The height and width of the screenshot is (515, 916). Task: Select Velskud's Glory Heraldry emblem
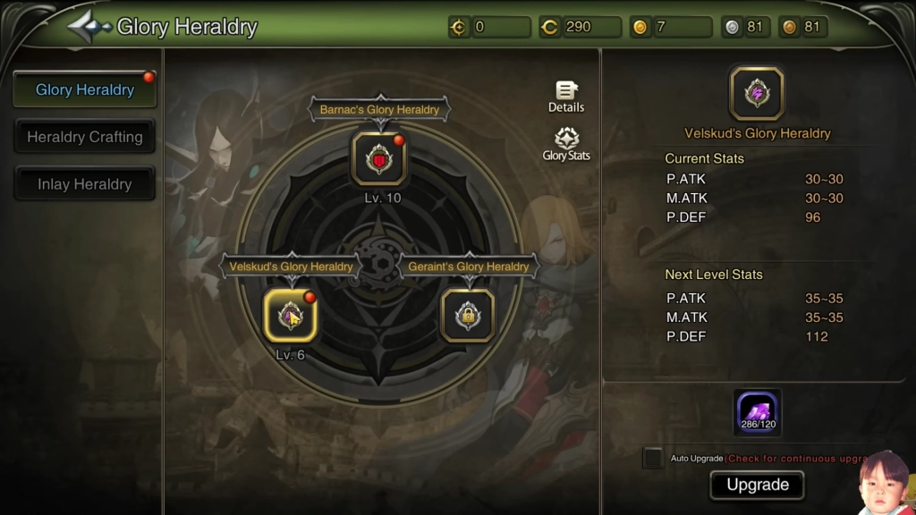(291, 316)
